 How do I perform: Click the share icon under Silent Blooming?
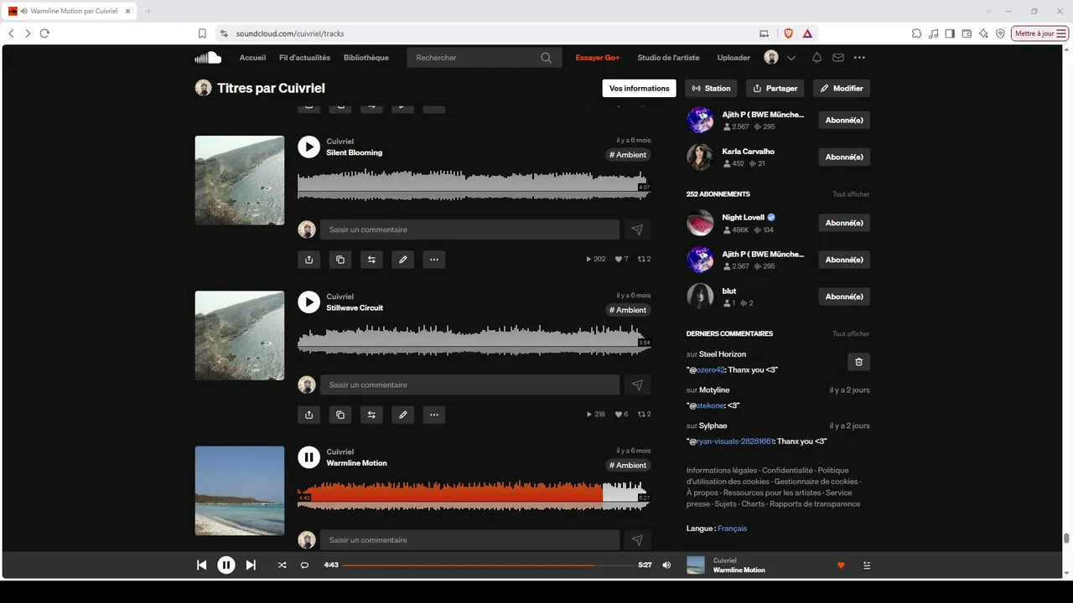point(308,260)
